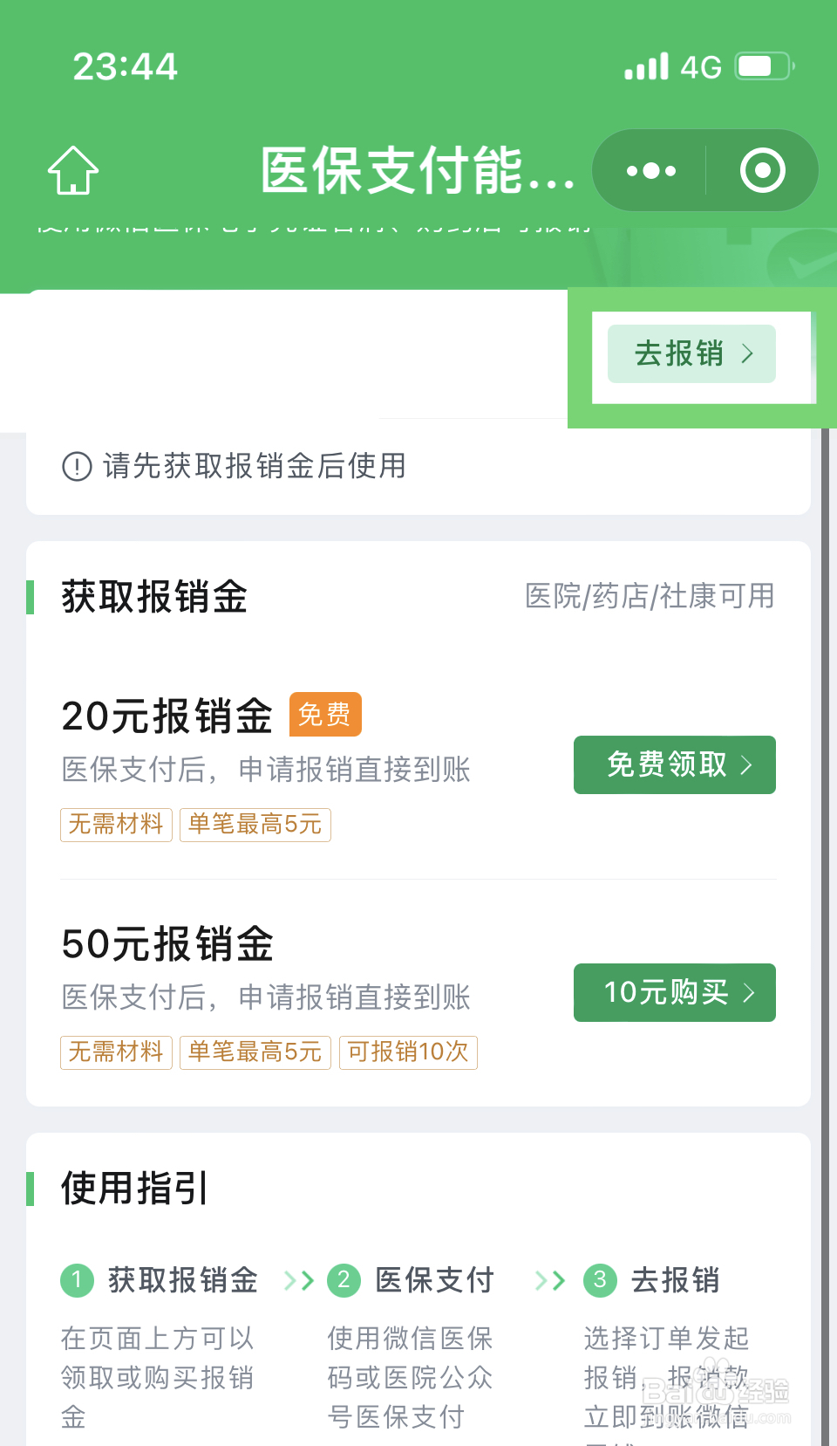
Task: Tap the cellular signal strength icon
Action: click(x=646, y=66)
